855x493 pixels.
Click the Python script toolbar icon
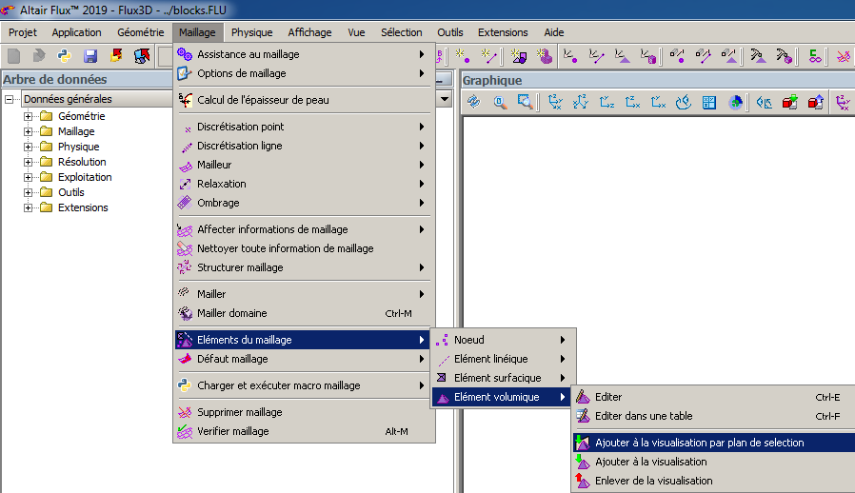pyautogui.click(x=65, y=56)
